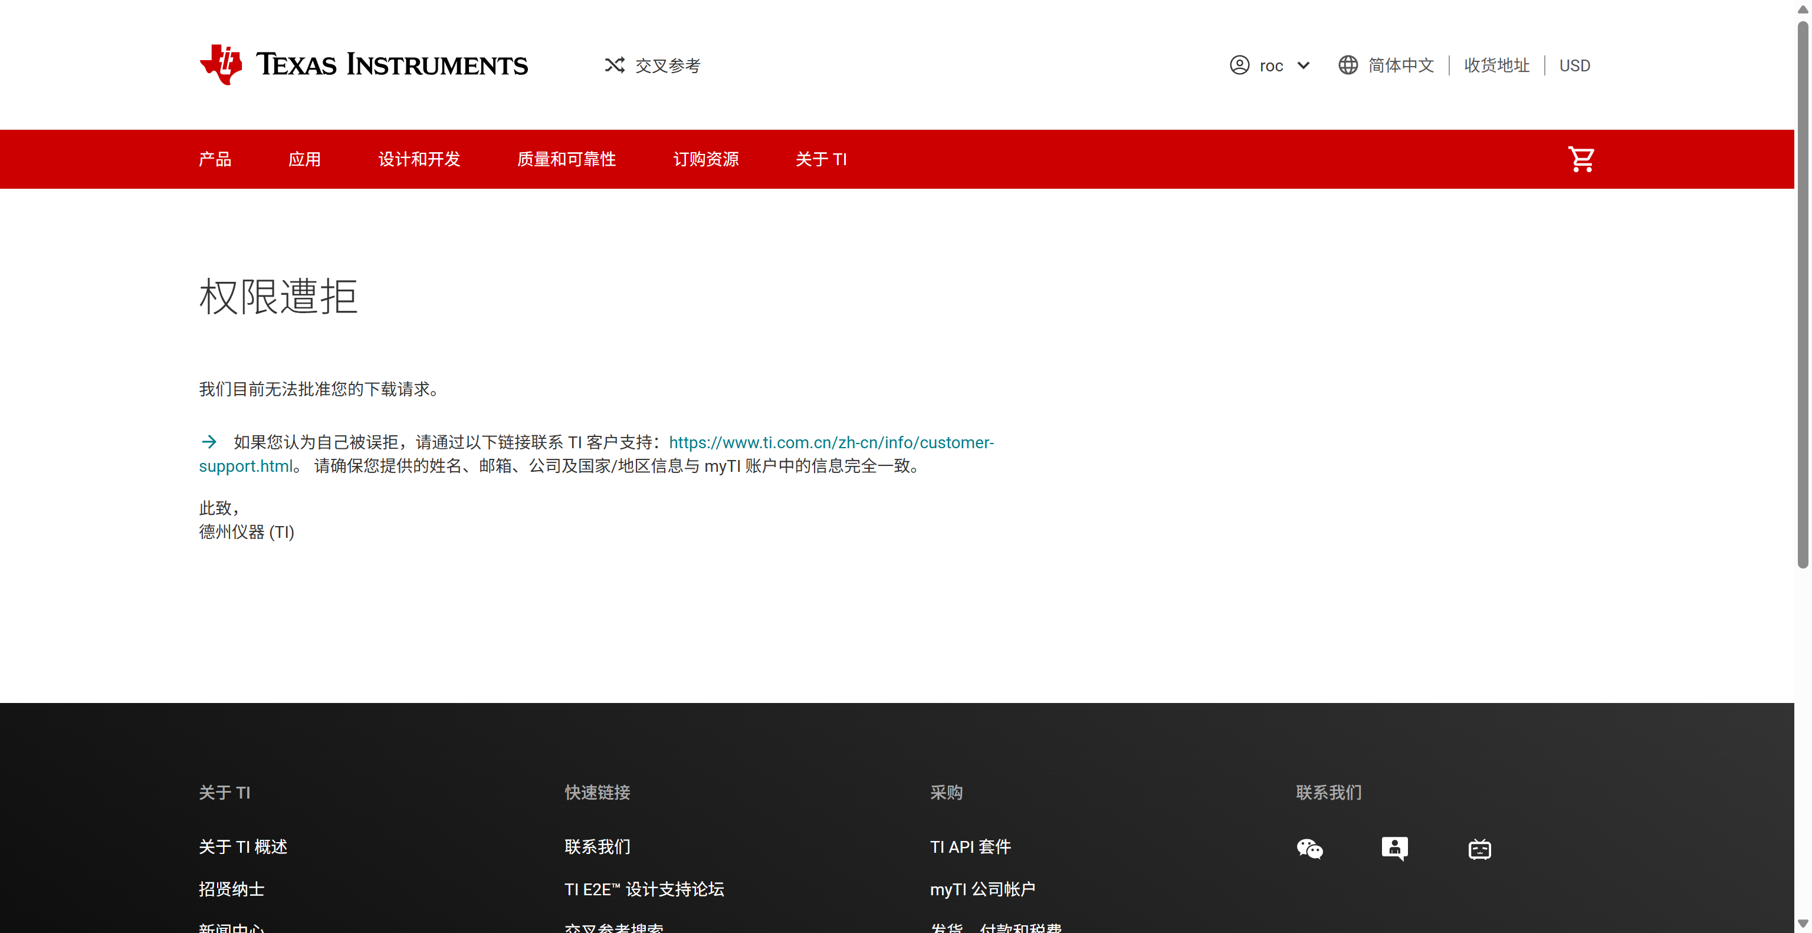The width and height of the screenshot is (1812, 933).
Task: Open 招贤纳士 careers footer link
Action: click(231, 889)
